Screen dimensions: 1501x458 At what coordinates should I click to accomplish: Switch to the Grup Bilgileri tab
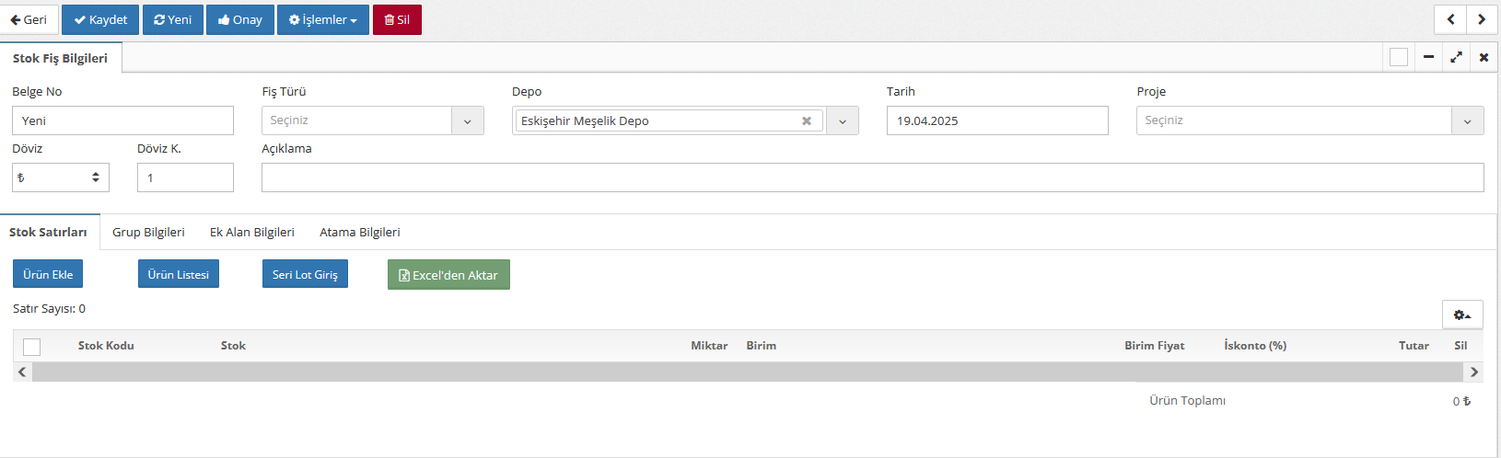click(148, 232)
